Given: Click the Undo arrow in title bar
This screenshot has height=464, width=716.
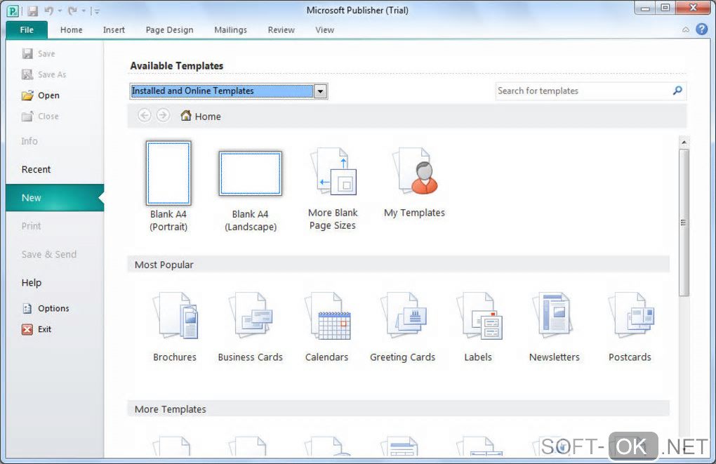Looking at the screenshot, I should [x=49, y=10].
